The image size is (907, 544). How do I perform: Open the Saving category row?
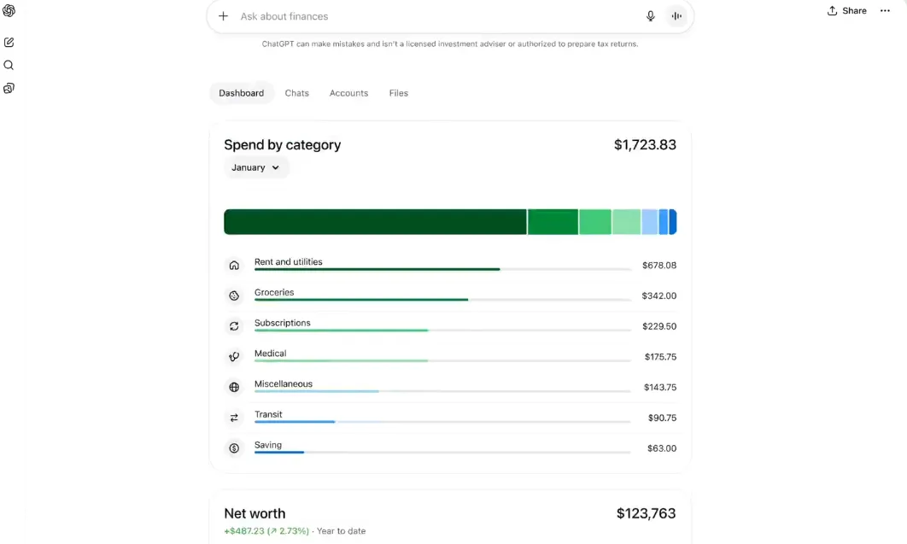tap(450, 448)
